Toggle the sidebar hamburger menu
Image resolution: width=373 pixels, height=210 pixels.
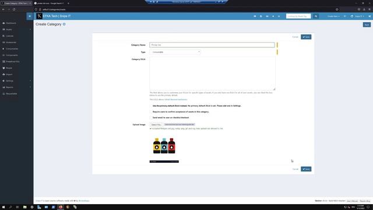(30, 16)
